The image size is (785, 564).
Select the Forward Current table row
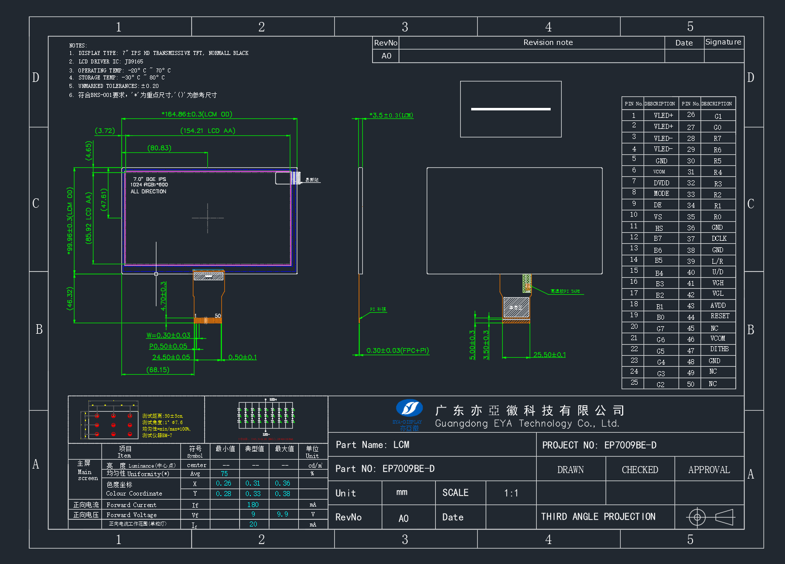pos(198,505)
